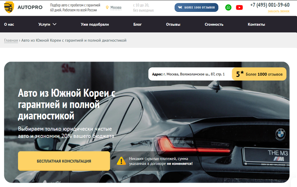Click the Главная breadcrumb link
This screenshot has height=187, width=297.
11,40
